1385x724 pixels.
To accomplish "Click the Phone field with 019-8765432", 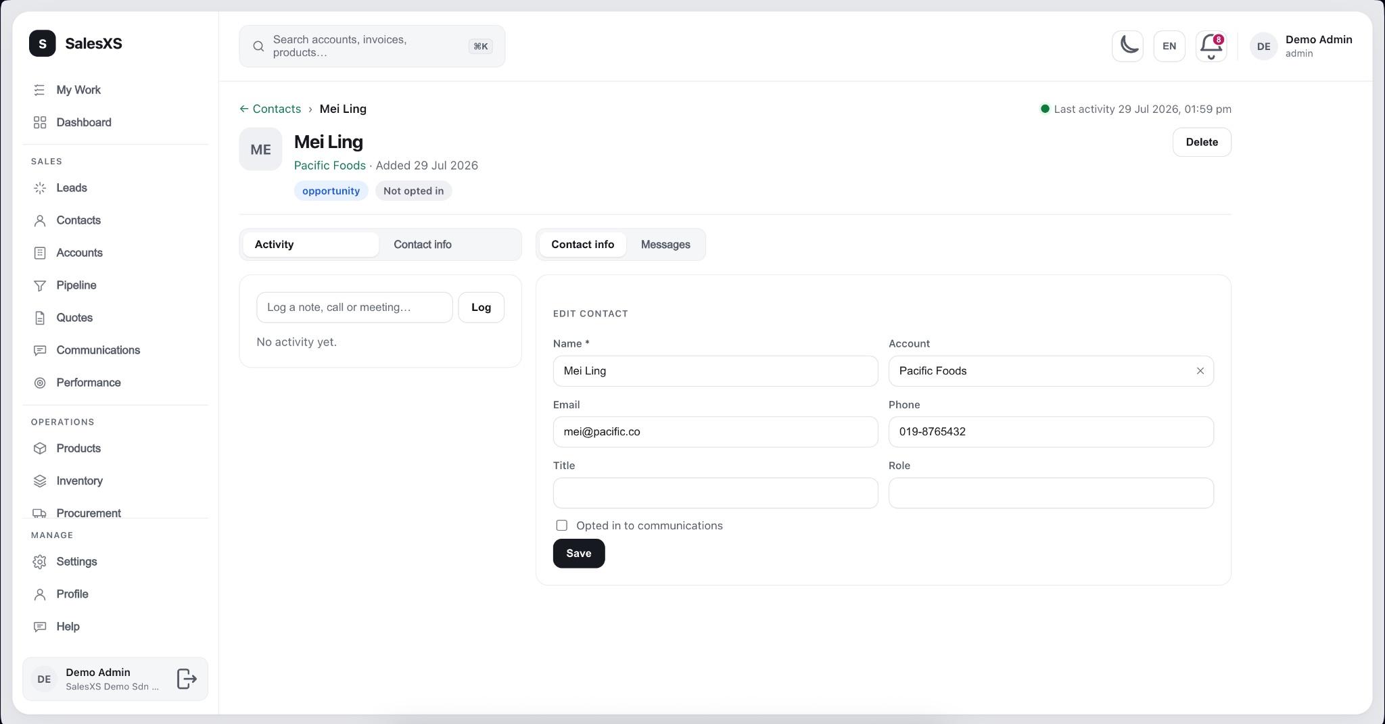I will tap(1051, 432).
